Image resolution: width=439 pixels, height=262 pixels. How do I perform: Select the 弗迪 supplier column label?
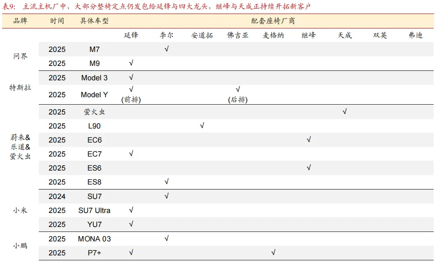click(x=416, y=35)
